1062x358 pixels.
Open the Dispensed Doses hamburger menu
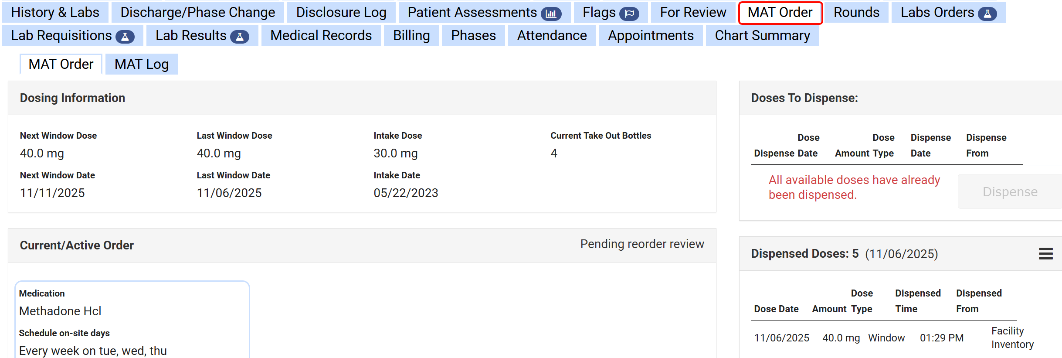click(1045, 254)
